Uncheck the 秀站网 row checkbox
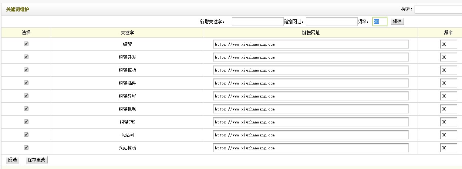This screenshot has width=462, height=169. click(26, 135)
